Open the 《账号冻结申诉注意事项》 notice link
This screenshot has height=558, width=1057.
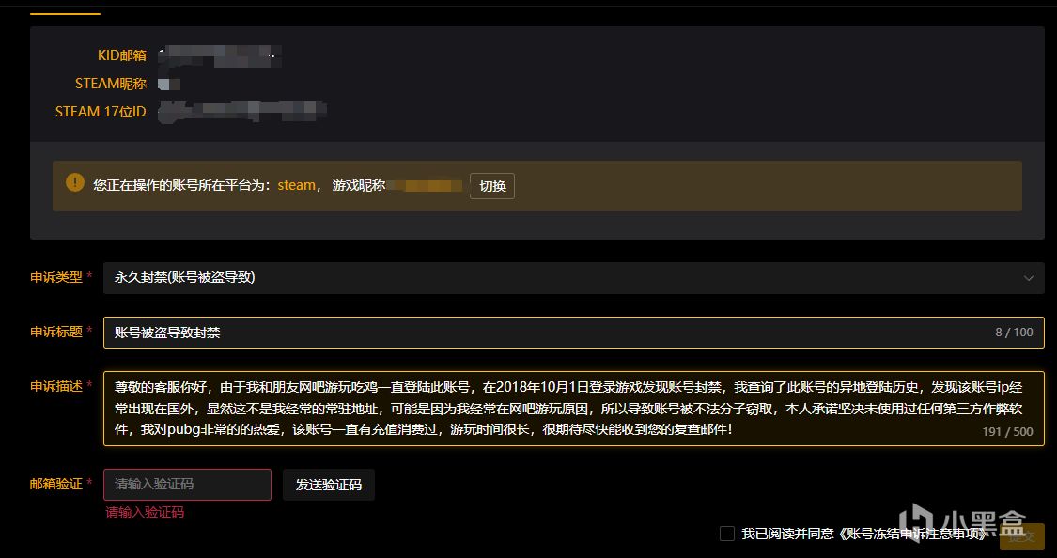click(x=911, y=533)
